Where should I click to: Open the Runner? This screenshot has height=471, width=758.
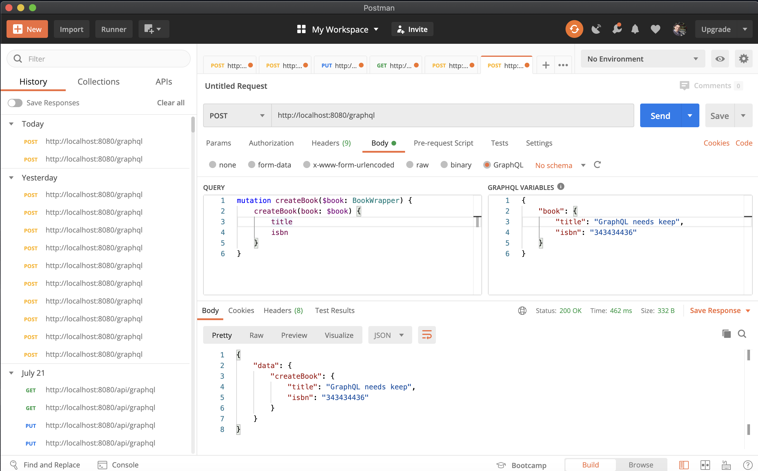(114, 29)
